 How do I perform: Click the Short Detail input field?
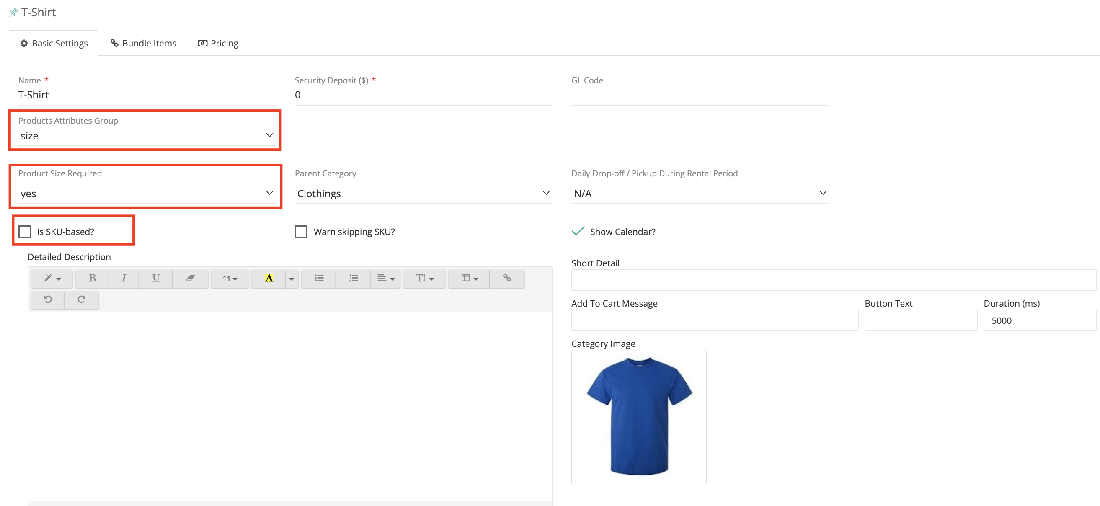tap(834, 280)
